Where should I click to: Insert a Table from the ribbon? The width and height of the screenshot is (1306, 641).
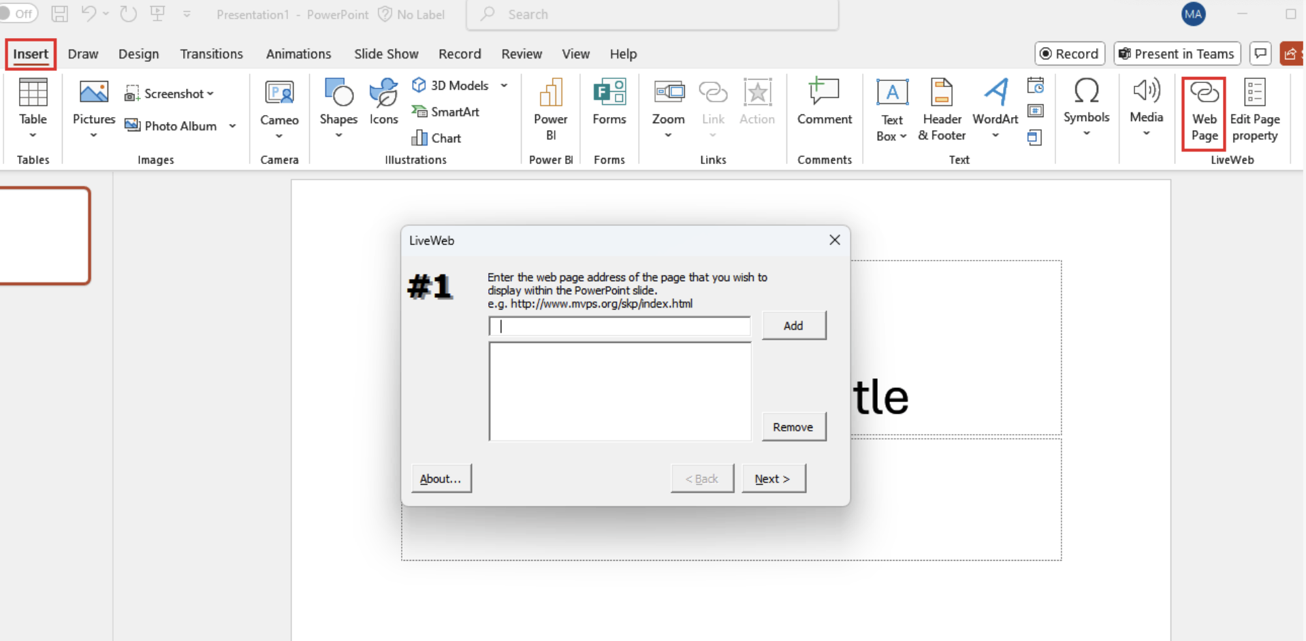click(x=33, y=109)
